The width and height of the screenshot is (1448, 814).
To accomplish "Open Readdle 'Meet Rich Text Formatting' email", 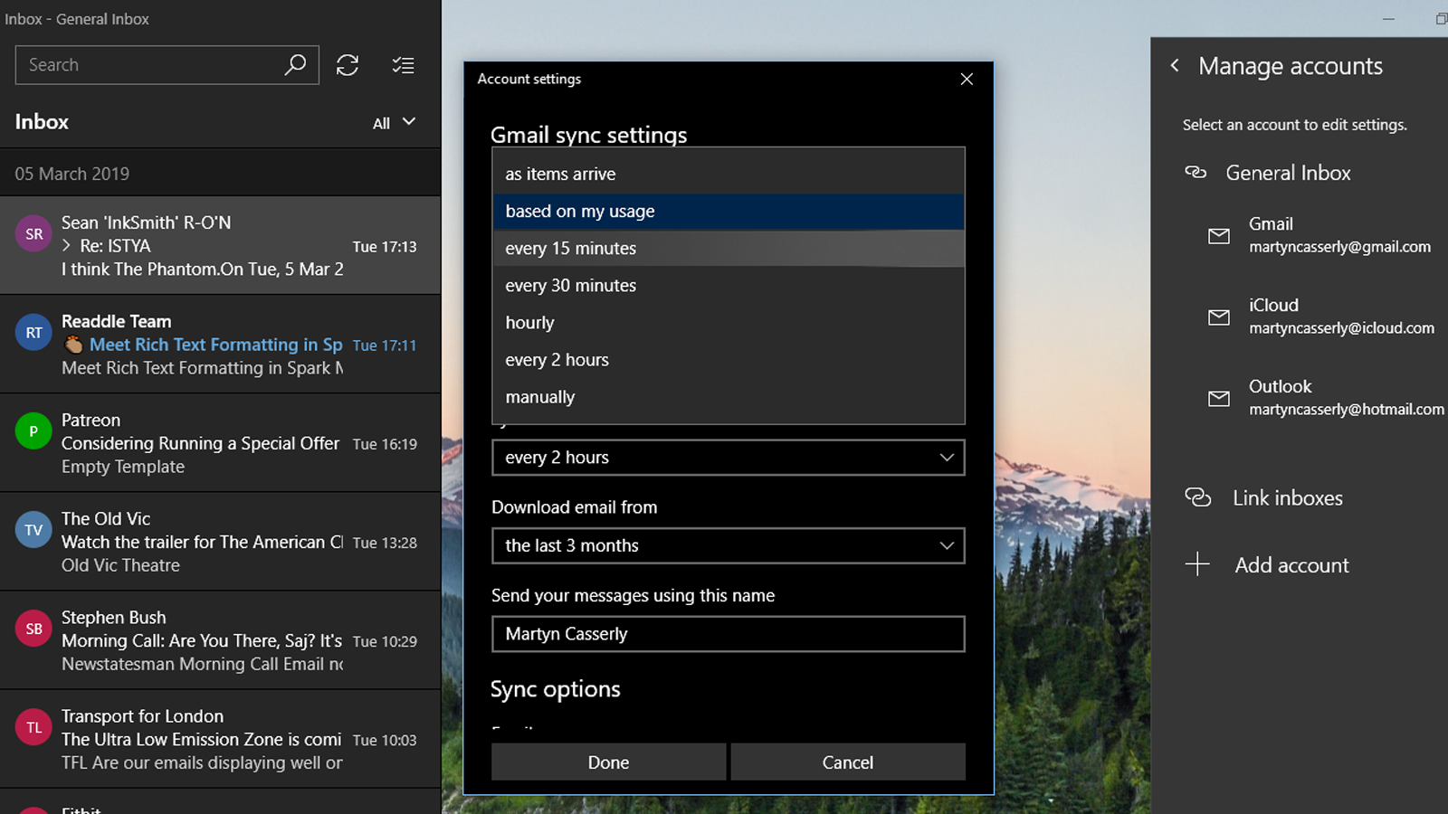I will [220, 344].
